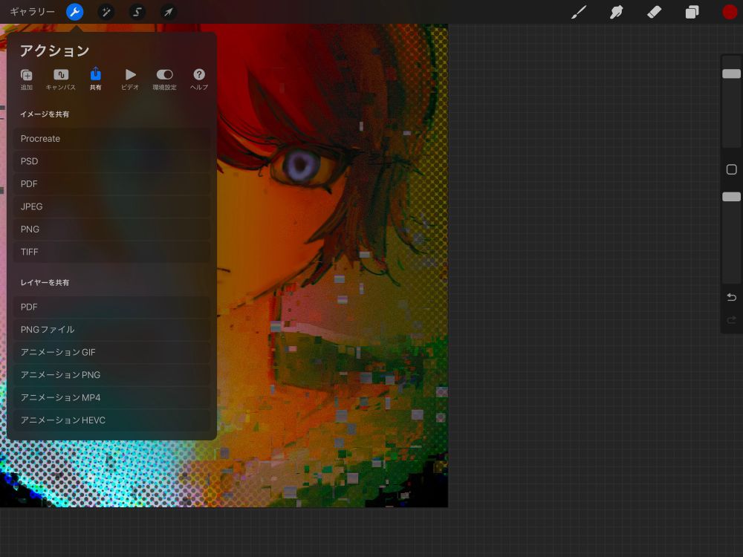Tap the square modify button on sidebar
Screen dimensions: 743x557
pyautogui.click(x=731, y=169)
